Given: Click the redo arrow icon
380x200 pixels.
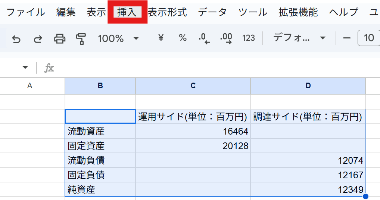Looking at the screenshot, I should click(x=38, y=38).
